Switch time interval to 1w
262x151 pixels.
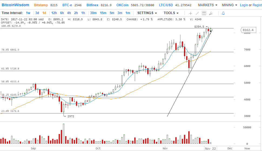pyautogui.click(x=28, y=13)
